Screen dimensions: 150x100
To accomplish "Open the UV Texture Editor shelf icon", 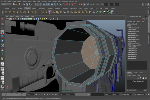I will 112,12.
